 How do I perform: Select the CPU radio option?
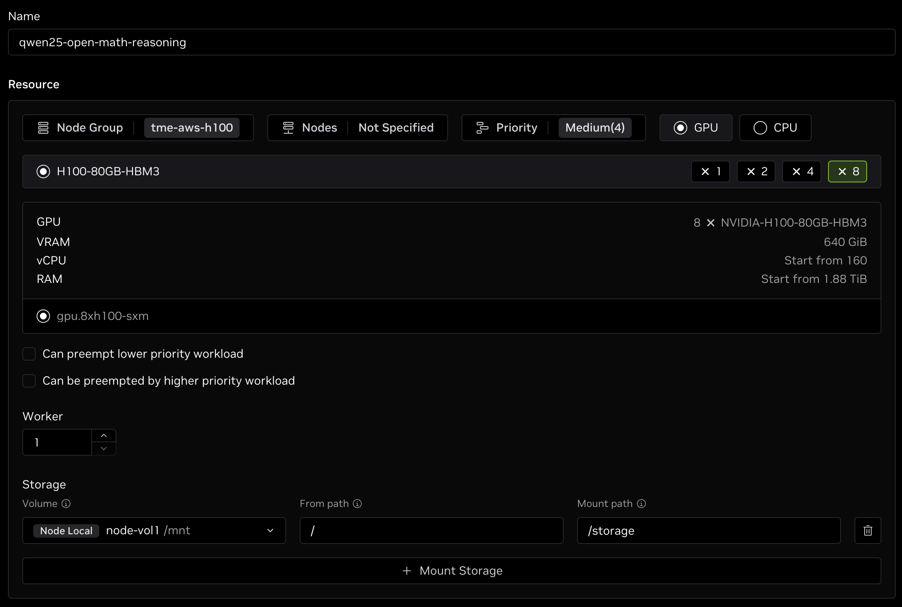[760, 128]
